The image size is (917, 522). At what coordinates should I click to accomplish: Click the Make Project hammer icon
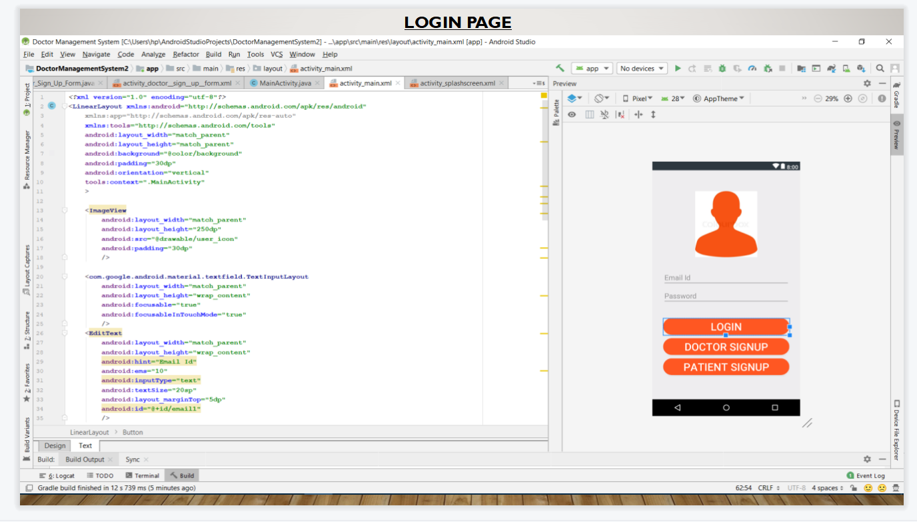(560, 69)
